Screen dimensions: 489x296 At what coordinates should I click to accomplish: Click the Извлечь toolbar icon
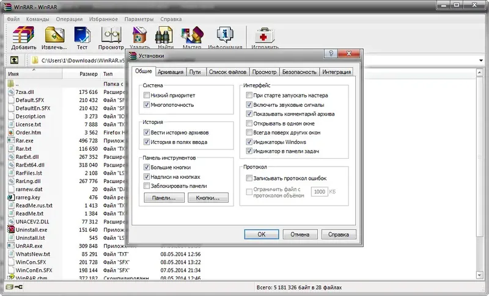tap(54, 34)
